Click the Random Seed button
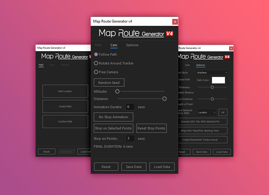This screenshot has width=269, height=195. click(109, 82)
